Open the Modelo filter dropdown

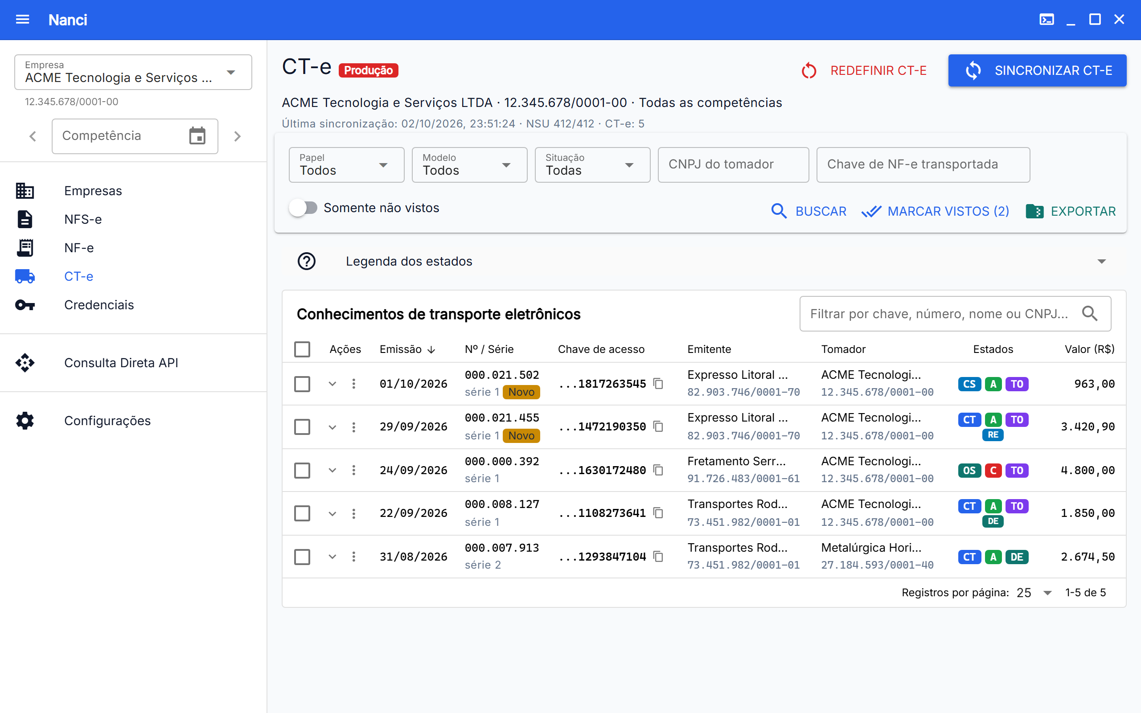coord(470,164)
